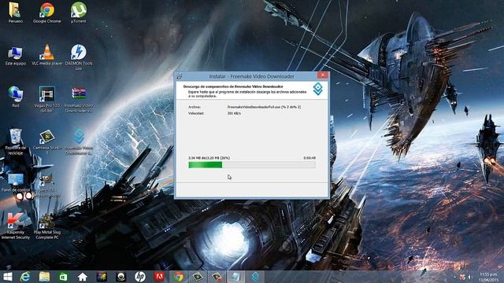
Task: Click the downloaded megabytes progress text
Action: (209, 158)
